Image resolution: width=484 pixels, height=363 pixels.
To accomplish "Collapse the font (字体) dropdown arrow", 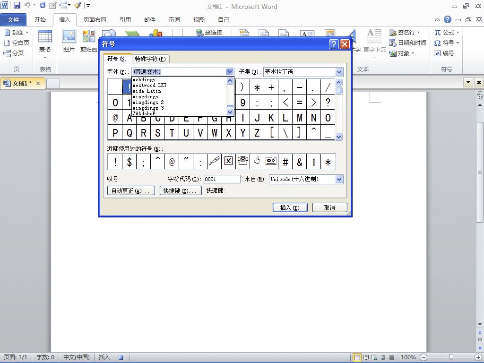I will click(230, 72).
